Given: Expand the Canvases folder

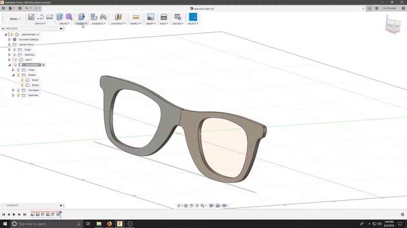Looking at the screenshot, I should tap(13, 90).
